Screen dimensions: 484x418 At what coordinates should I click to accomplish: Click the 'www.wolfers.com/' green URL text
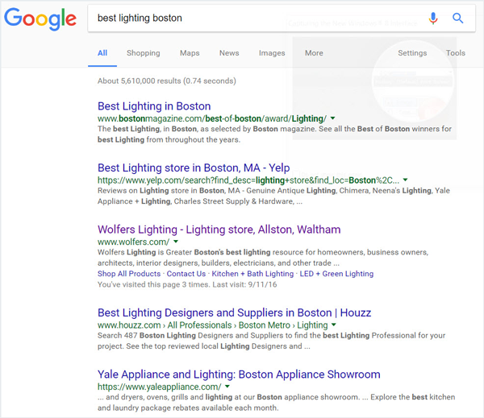click(x=133, y=242)
